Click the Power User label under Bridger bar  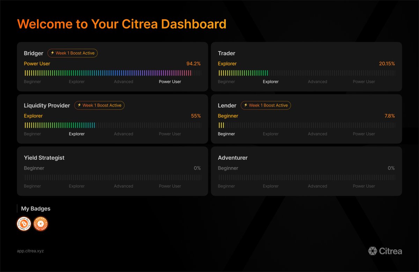click(x=170, y=82)
